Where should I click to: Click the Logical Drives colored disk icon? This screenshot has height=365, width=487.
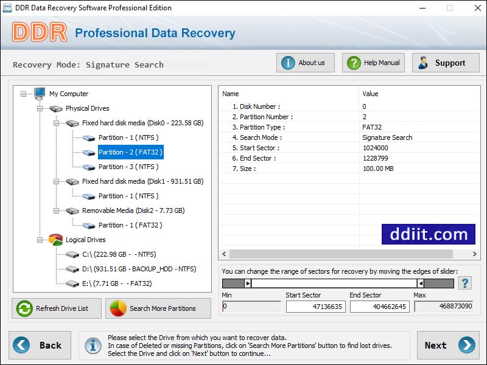55,240
